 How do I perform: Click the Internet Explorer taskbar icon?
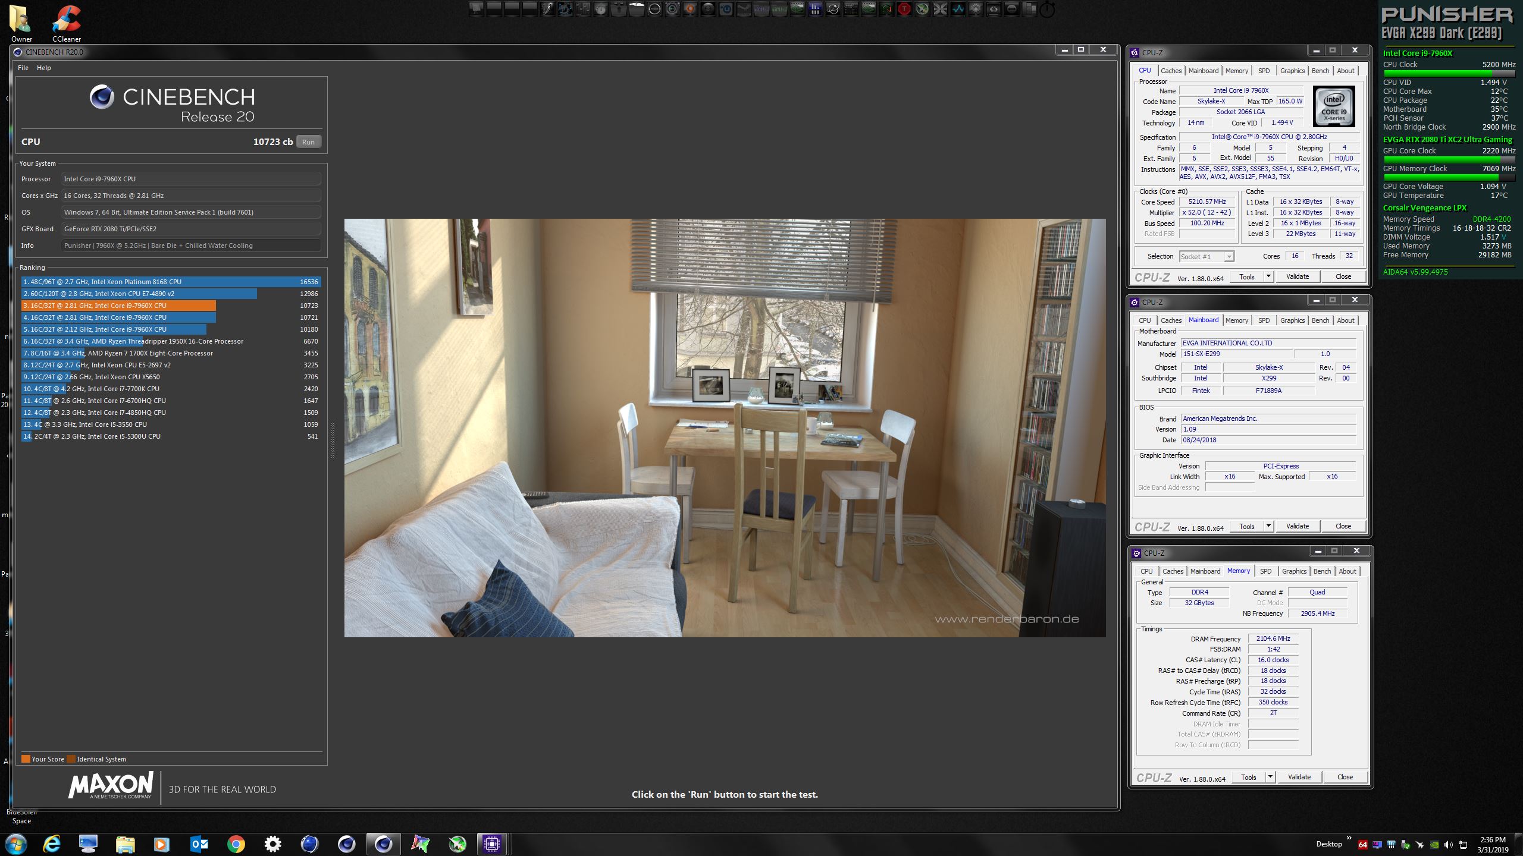pos(52,844)
